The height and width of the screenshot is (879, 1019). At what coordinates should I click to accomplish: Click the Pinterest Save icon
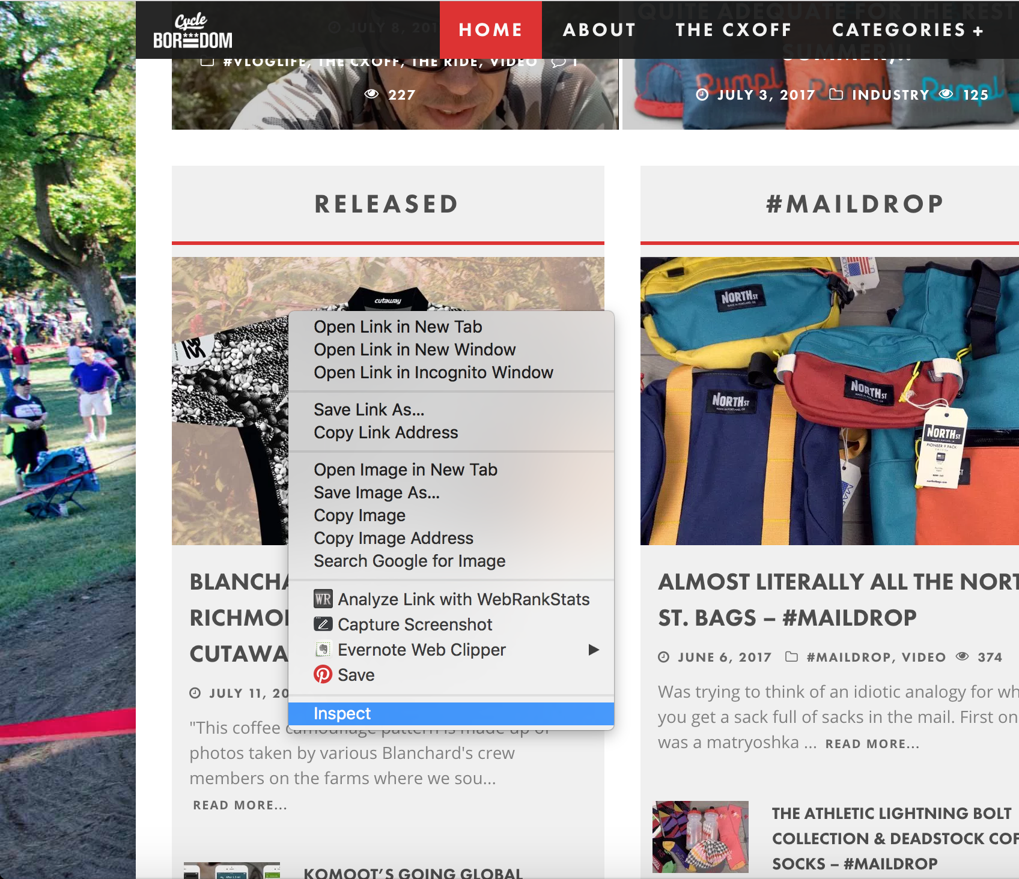click(323, 674)
